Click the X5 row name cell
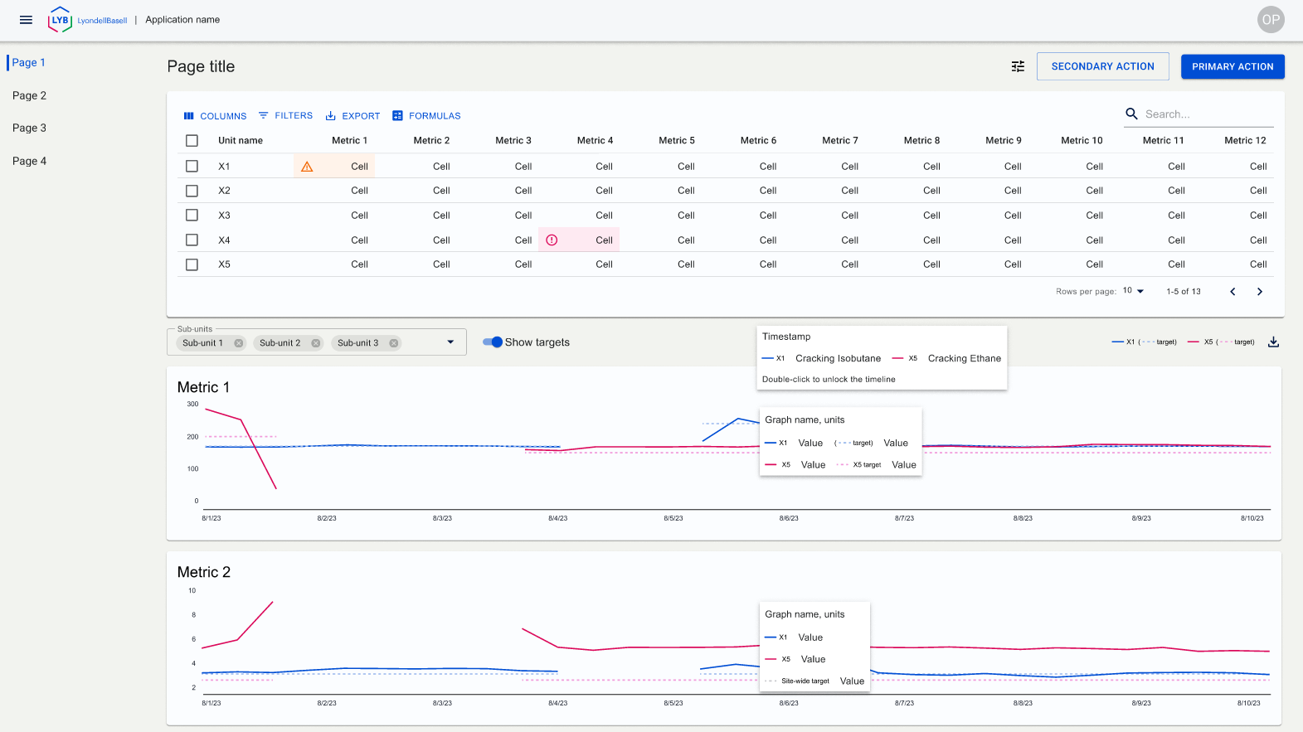This screenshot has height=732, width=1303. point(224,264)
